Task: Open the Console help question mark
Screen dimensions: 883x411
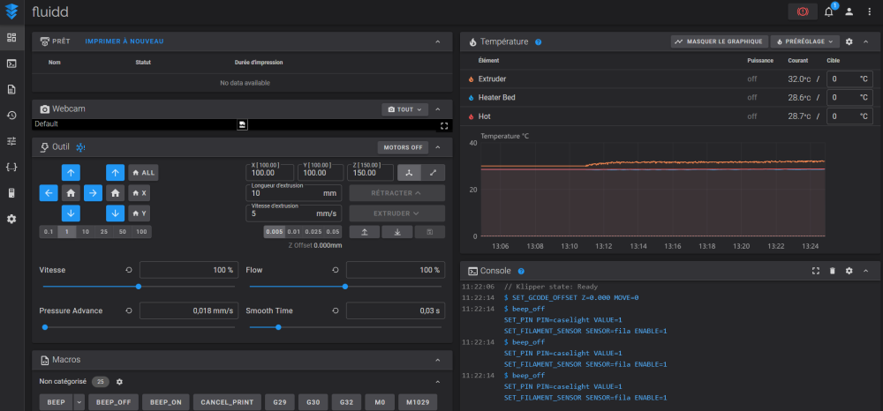Action: 521,271
